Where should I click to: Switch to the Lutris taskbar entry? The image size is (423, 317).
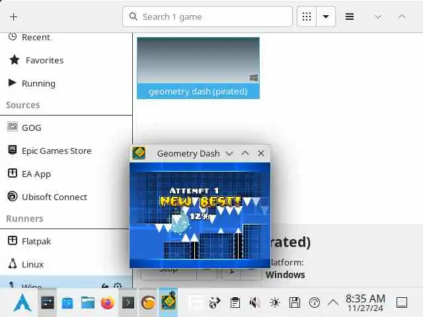coord(148,302)
